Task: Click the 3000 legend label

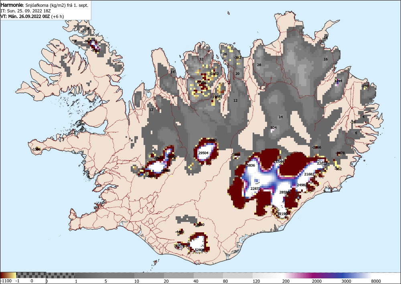Action: (x=346, y=281)
